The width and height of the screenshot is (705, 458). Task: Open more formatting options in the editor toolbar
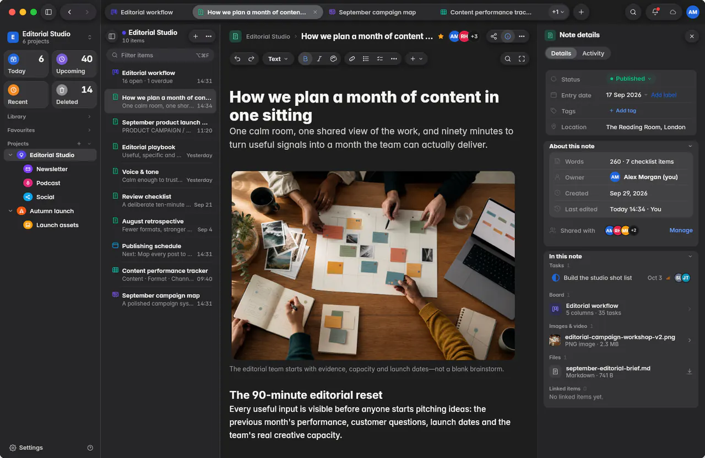[x=394, y=59]
